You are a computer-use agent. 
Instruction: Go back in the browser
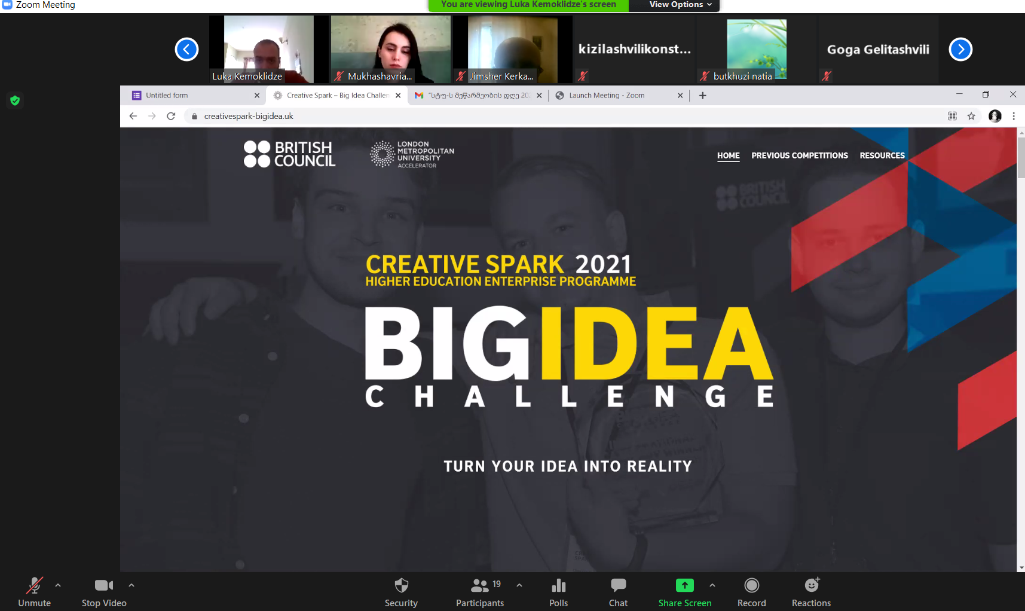(x=133, y=116)
